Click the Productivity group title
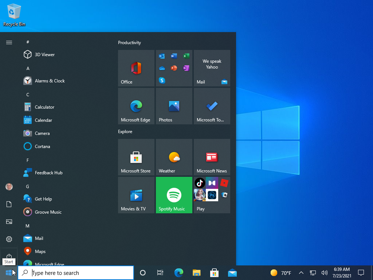Image resolution: width=373 pixels, height=280 pixels. pos(129,43)
